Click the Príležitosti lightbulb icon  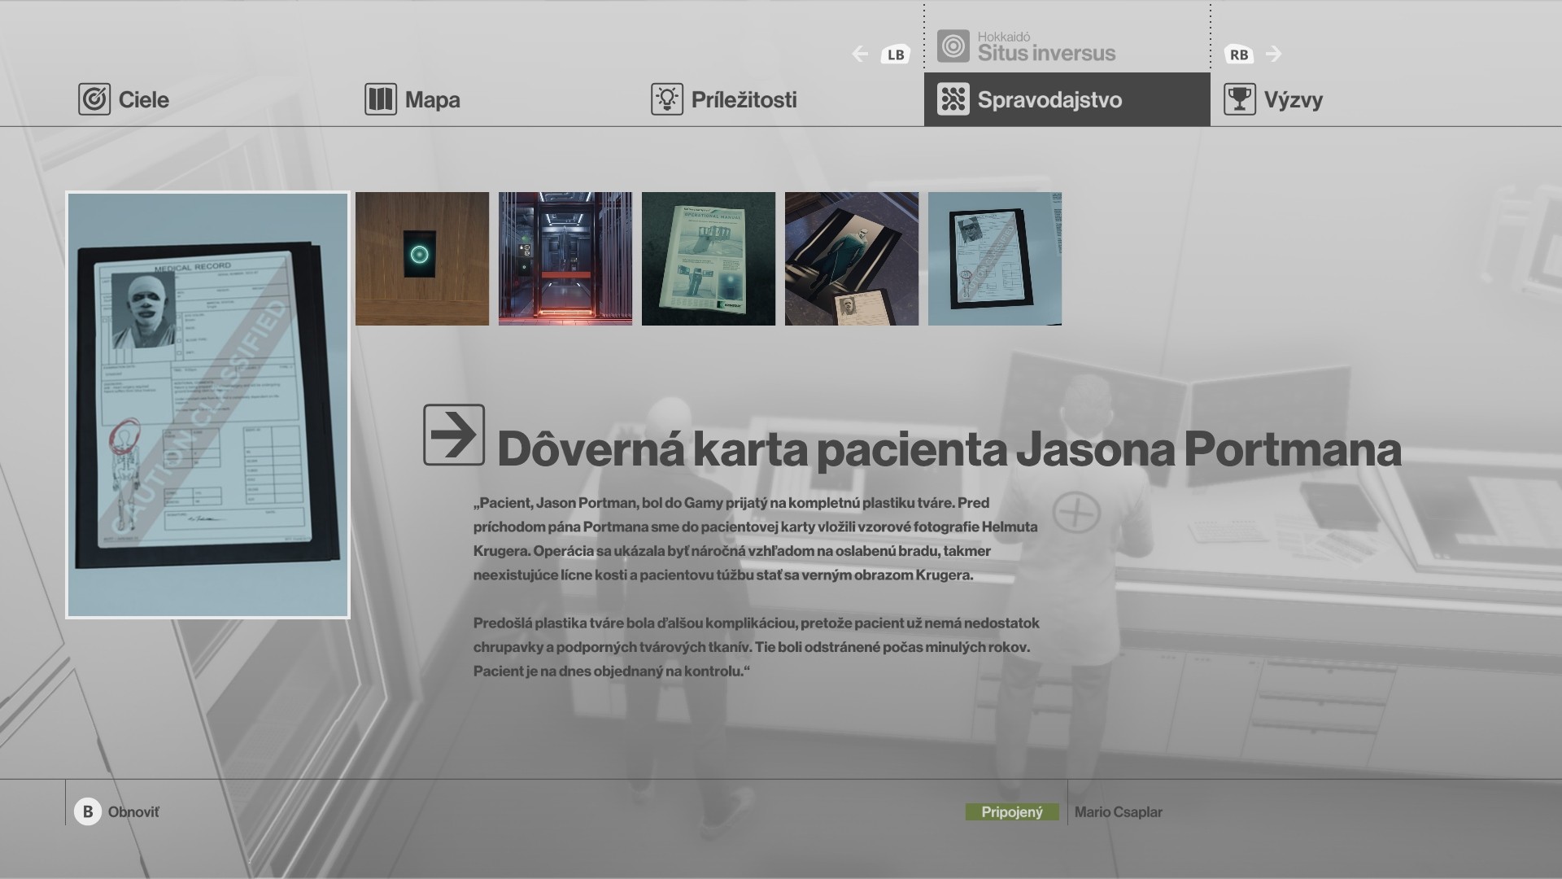coord(667,99)
